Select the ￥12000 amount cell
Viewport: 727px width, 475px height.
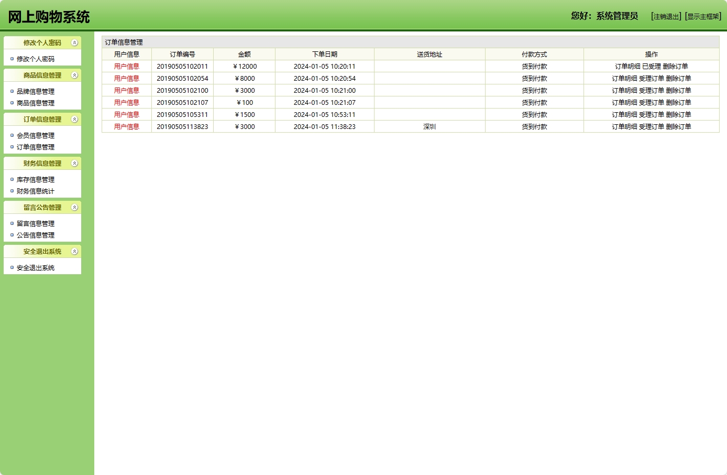pos(244,67)
